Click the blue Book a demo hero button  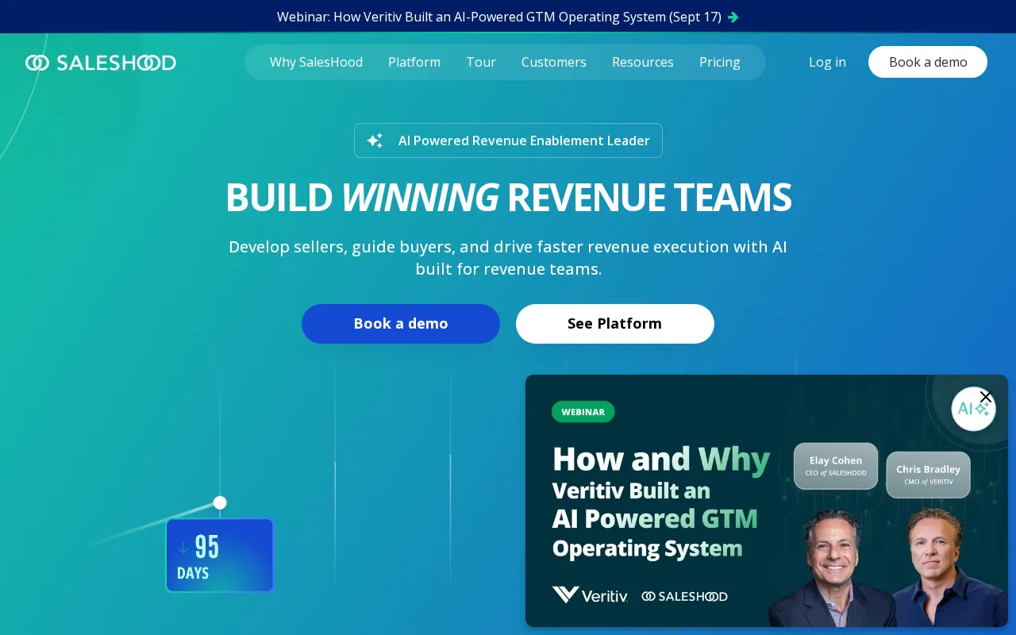click(401, 324)
